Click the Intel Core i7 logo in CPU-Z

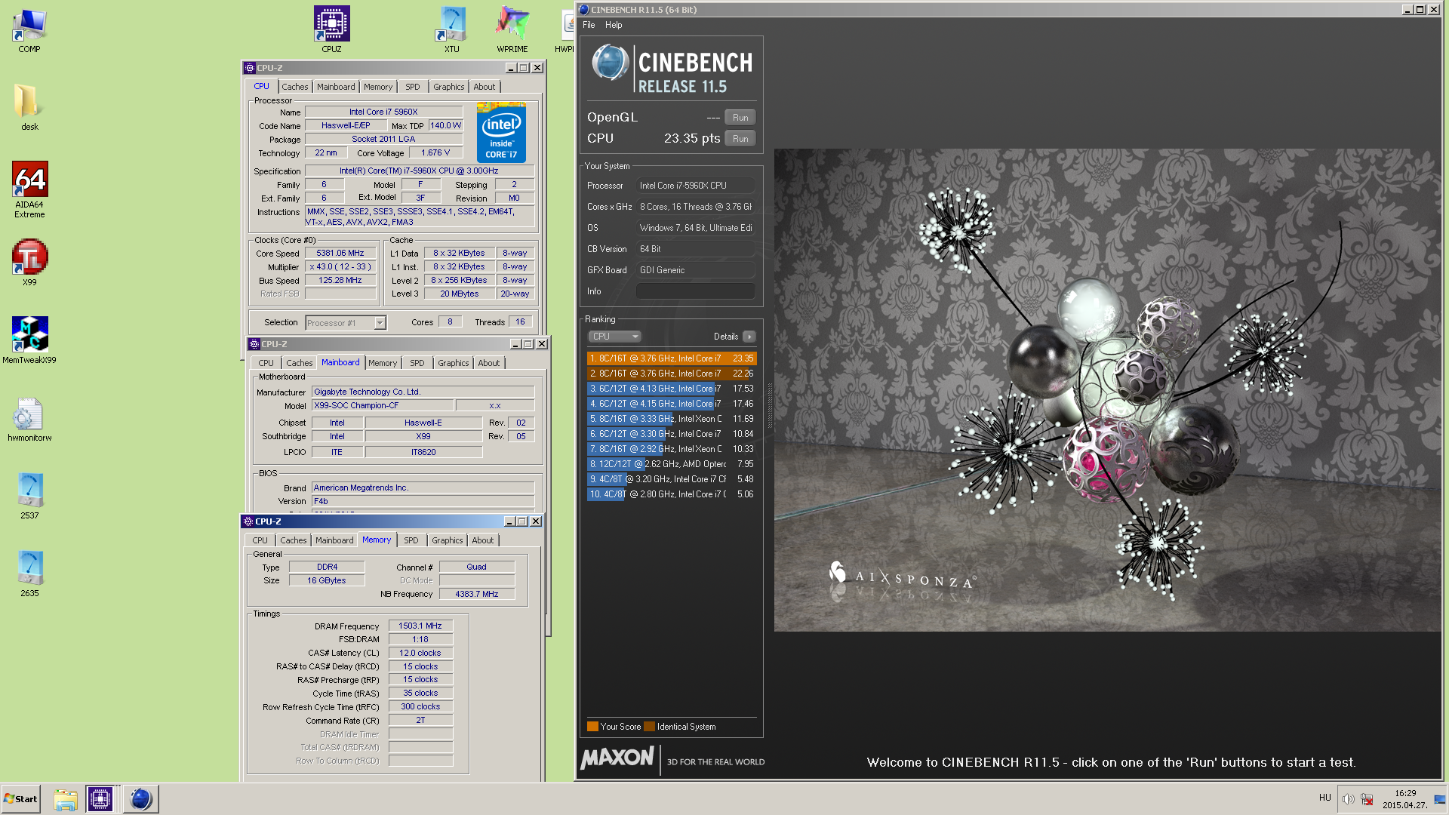click(x=501, y=134)
